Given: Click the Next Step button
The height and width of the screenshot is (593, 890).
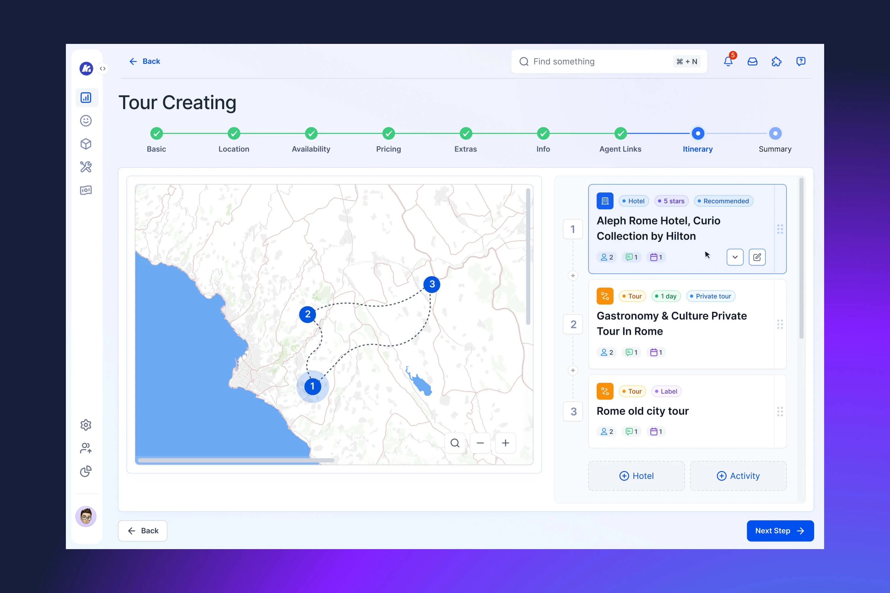Looking at the screenshot, I should point(780,531).
